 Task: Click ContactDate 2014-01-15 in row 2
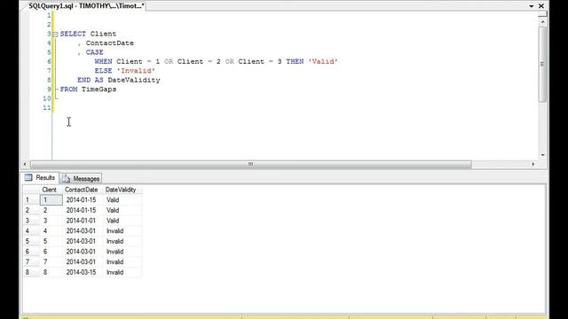(83, 210)
